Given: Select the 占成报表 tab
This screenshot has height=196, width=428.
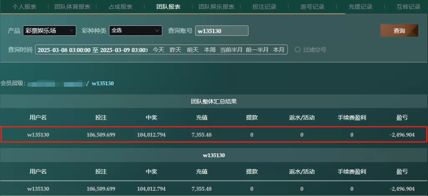Looking at the screenshot, I should pyautogui.click(x=120, y=7).
